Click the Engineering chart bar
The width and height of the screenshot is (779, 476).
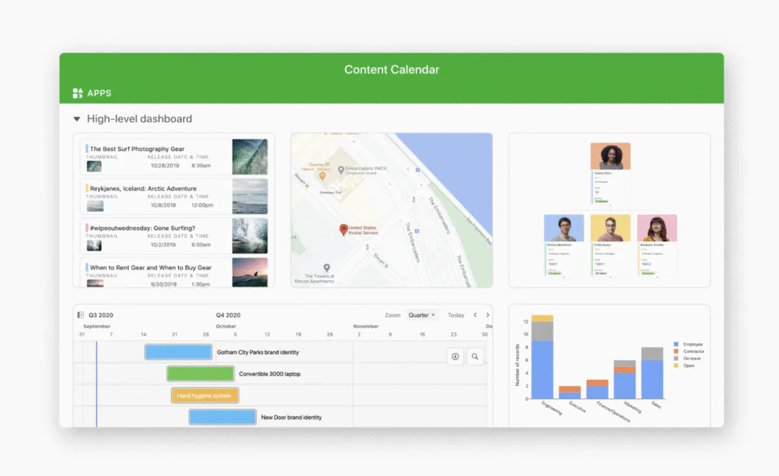[543, 357]
